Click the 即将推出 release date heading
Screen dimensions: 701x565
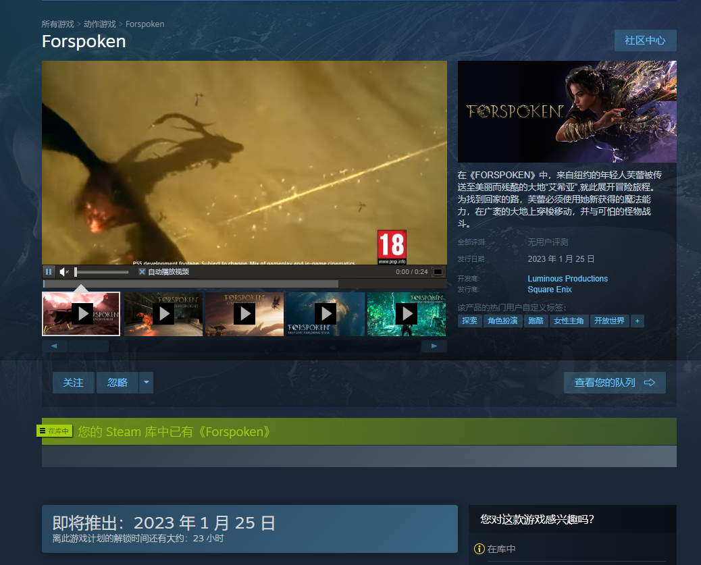[x=163, y=522]
